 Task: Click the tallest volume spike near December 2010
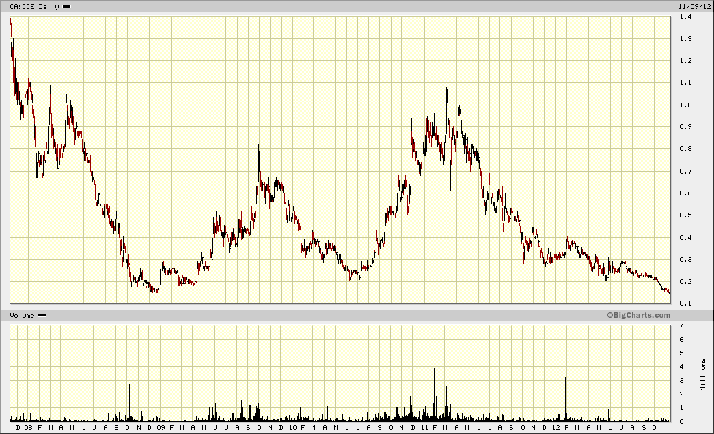click(x=411, y=376)
